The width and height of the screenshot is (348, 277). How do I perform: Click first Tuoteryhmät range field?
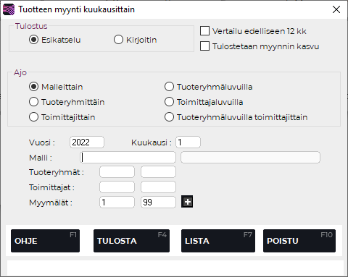point(117,172)
